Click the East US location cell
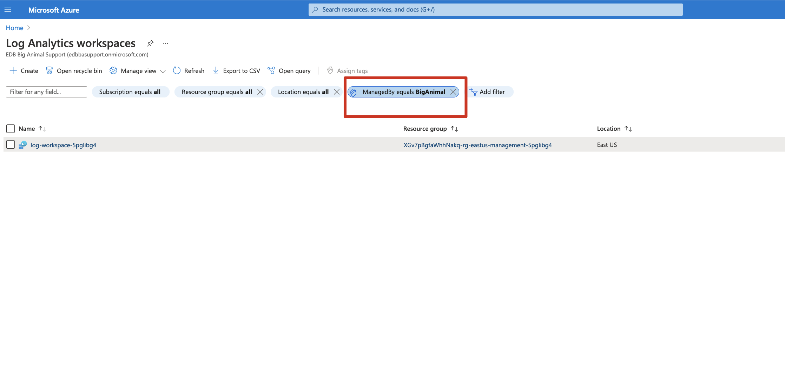This screenshot has width=785, height=366. [x=607, y=145]
